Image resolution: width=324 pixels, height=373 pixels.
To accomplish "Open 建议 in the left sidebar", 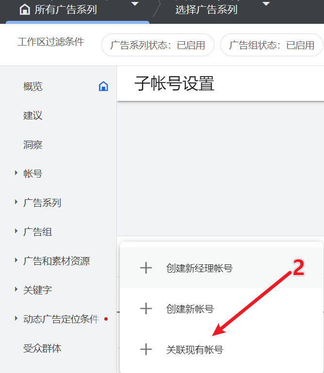I will tap(33, 115).
